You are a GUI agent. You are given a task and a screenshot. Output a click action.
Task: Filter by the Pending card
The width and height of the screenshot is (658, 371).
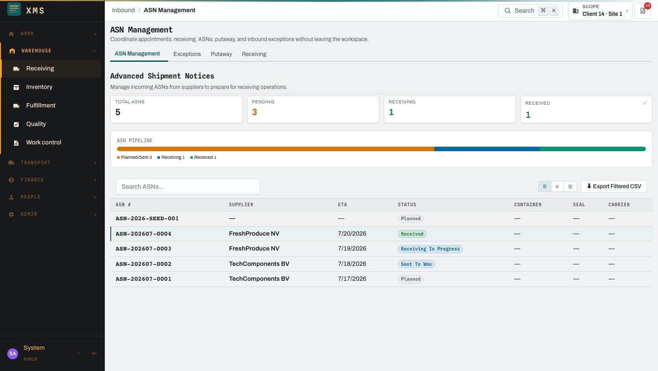(313, 109)
